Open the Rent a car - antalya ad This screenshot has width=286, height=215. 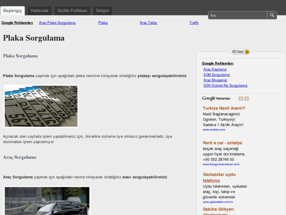click(x=222, y=143)
